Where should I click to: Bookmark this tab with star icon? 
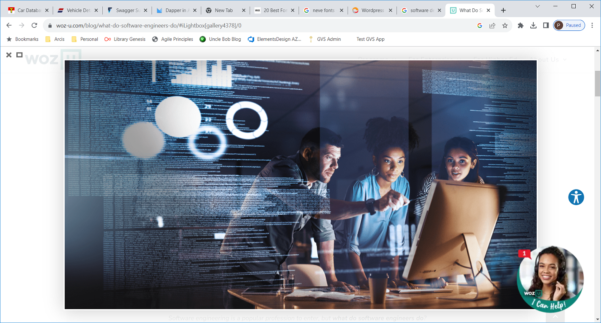505,25
